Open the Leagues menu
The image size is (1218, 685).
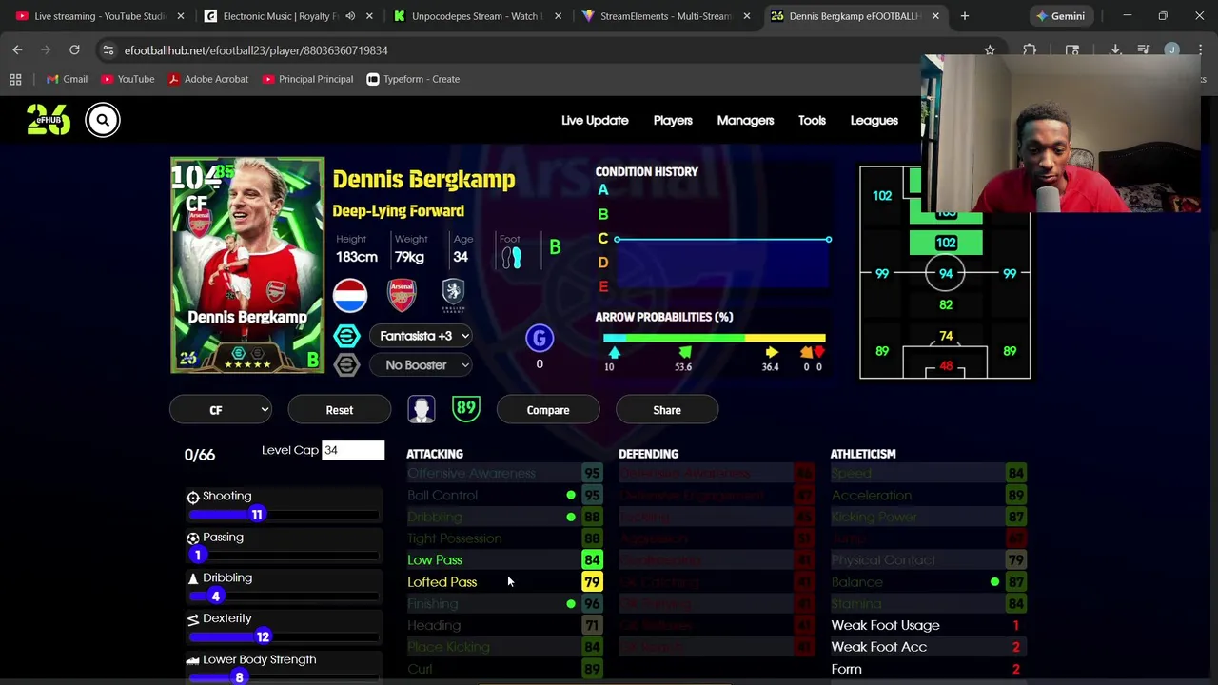874,120
